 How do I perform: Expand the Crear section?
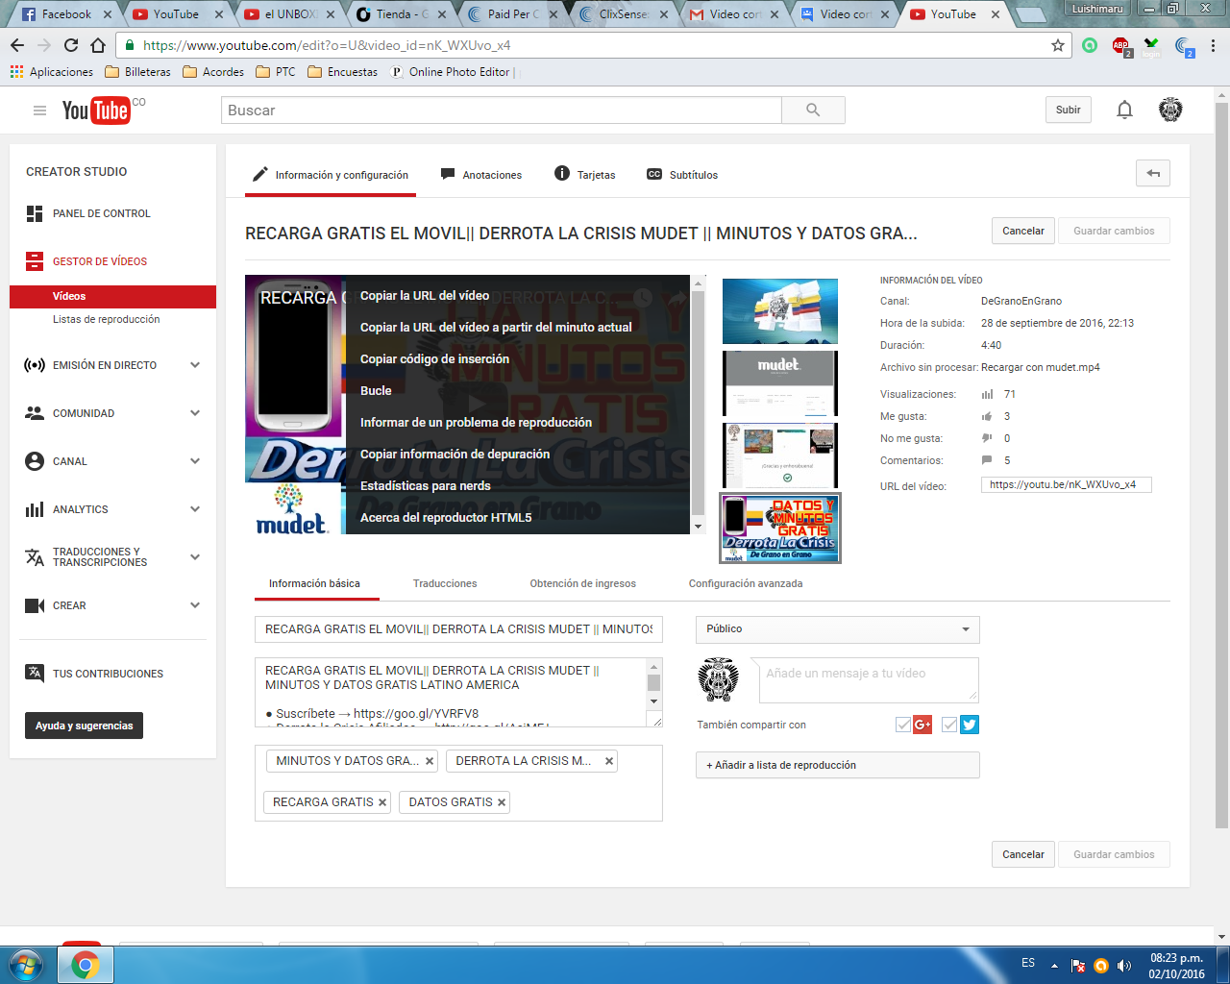[195, 605]
